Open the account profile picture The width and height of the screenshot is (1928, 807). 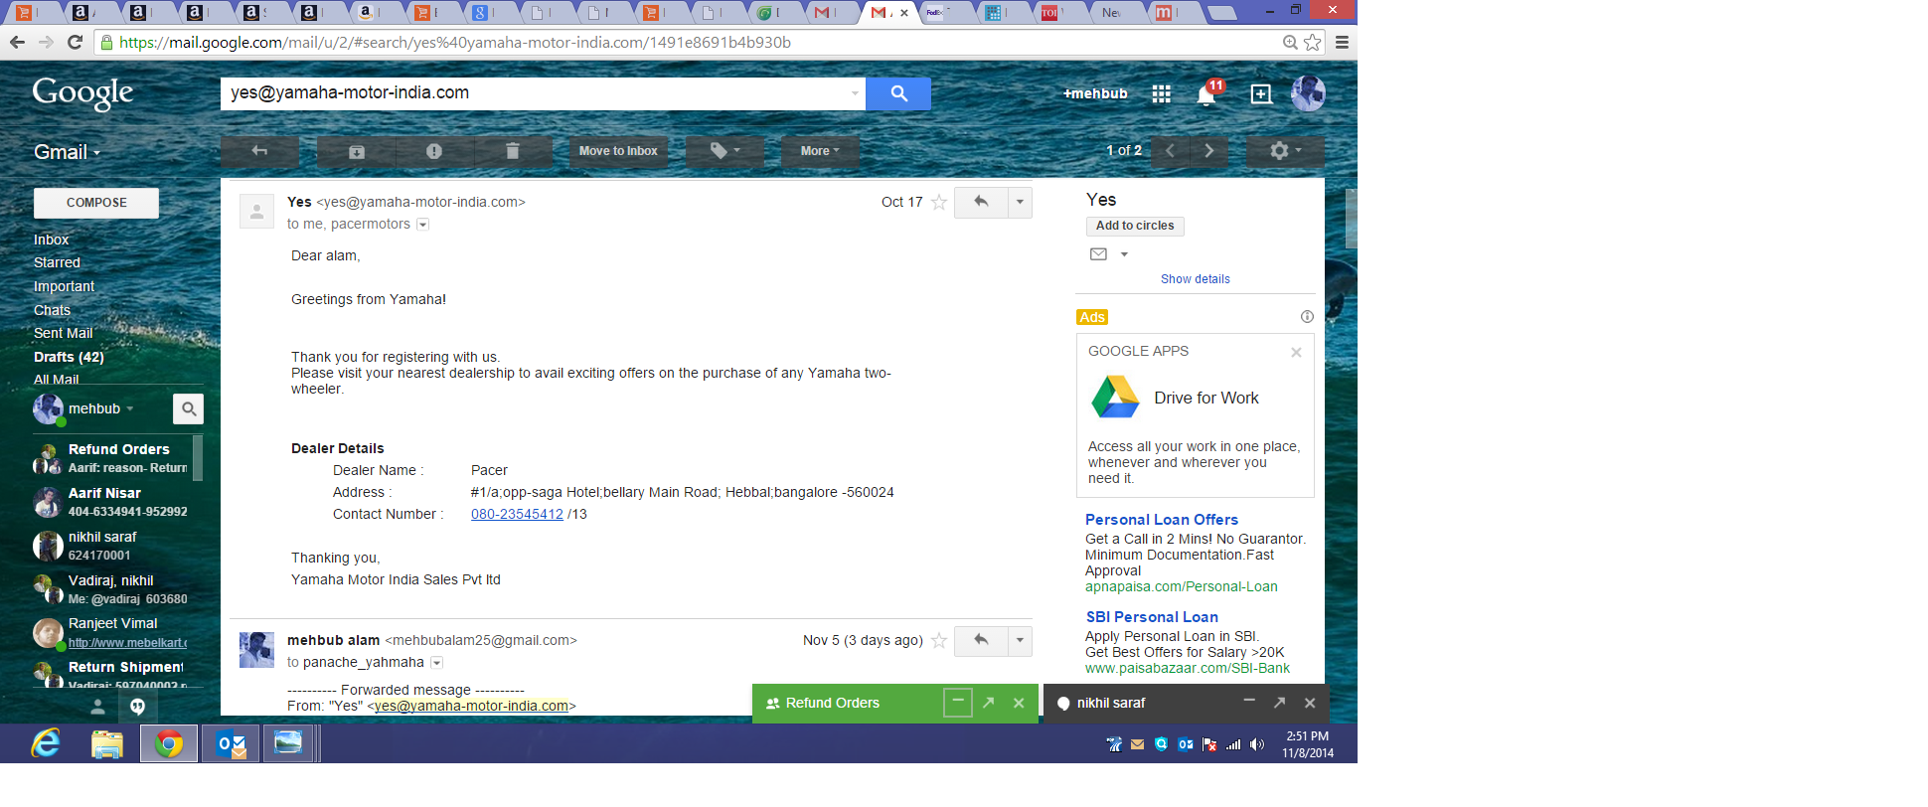(x=1308, y=93)
